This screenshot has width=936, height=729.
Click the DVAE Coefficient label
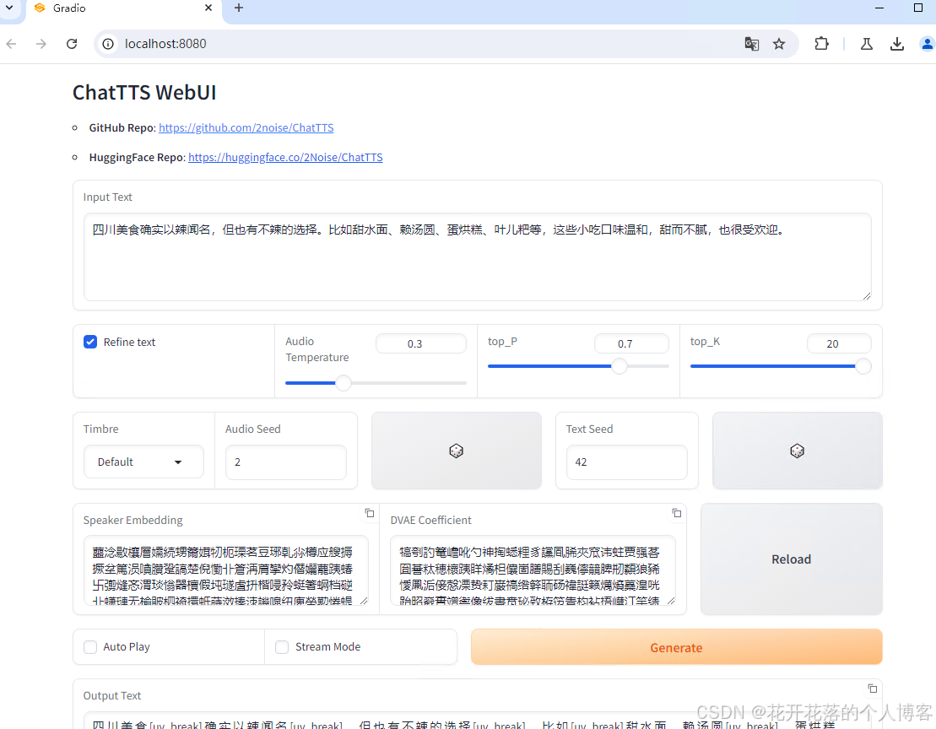coord(431,521)
